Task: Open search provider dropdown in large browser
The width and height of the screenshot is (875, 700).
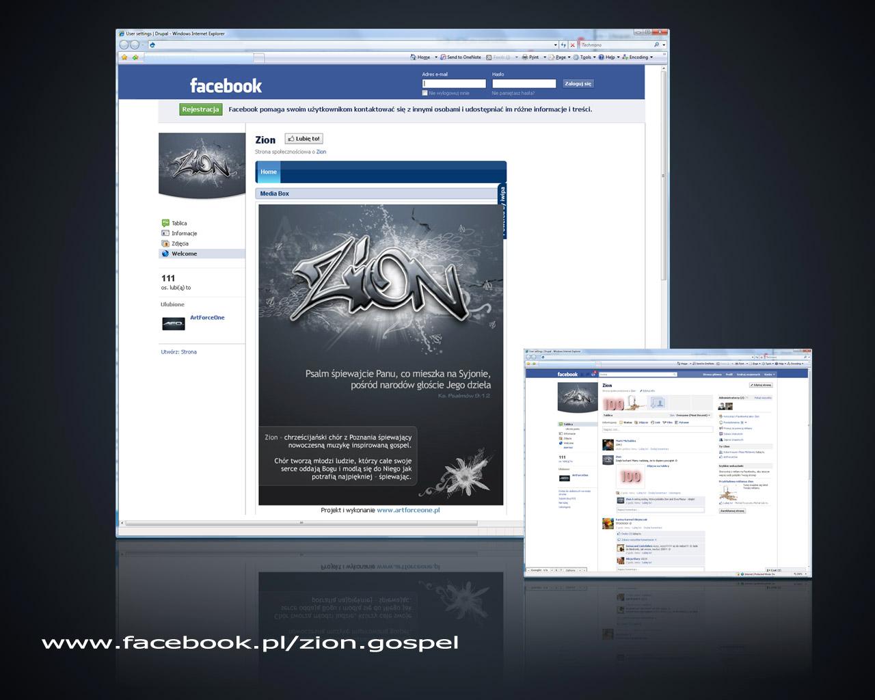Action: click(x=663, y=44)
